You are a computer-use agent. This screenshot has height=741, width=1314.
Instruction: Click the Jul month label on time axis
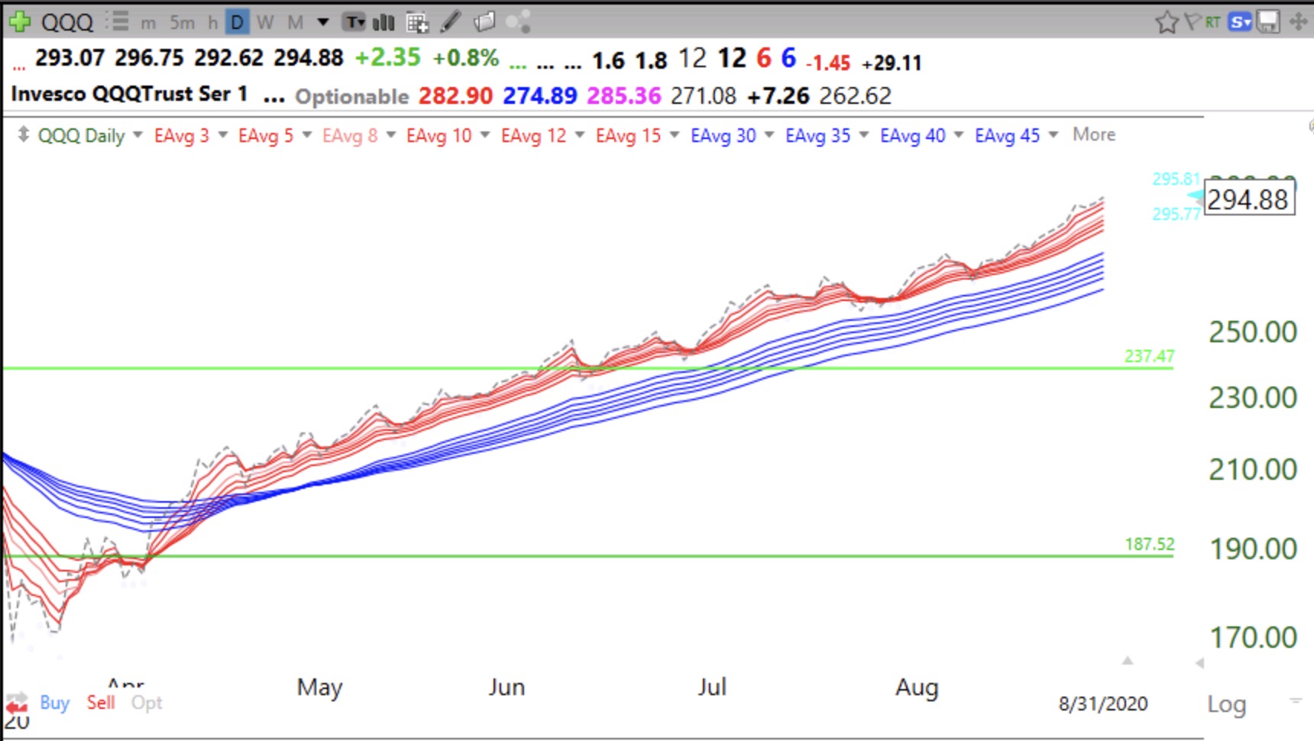tap(711, 687)
